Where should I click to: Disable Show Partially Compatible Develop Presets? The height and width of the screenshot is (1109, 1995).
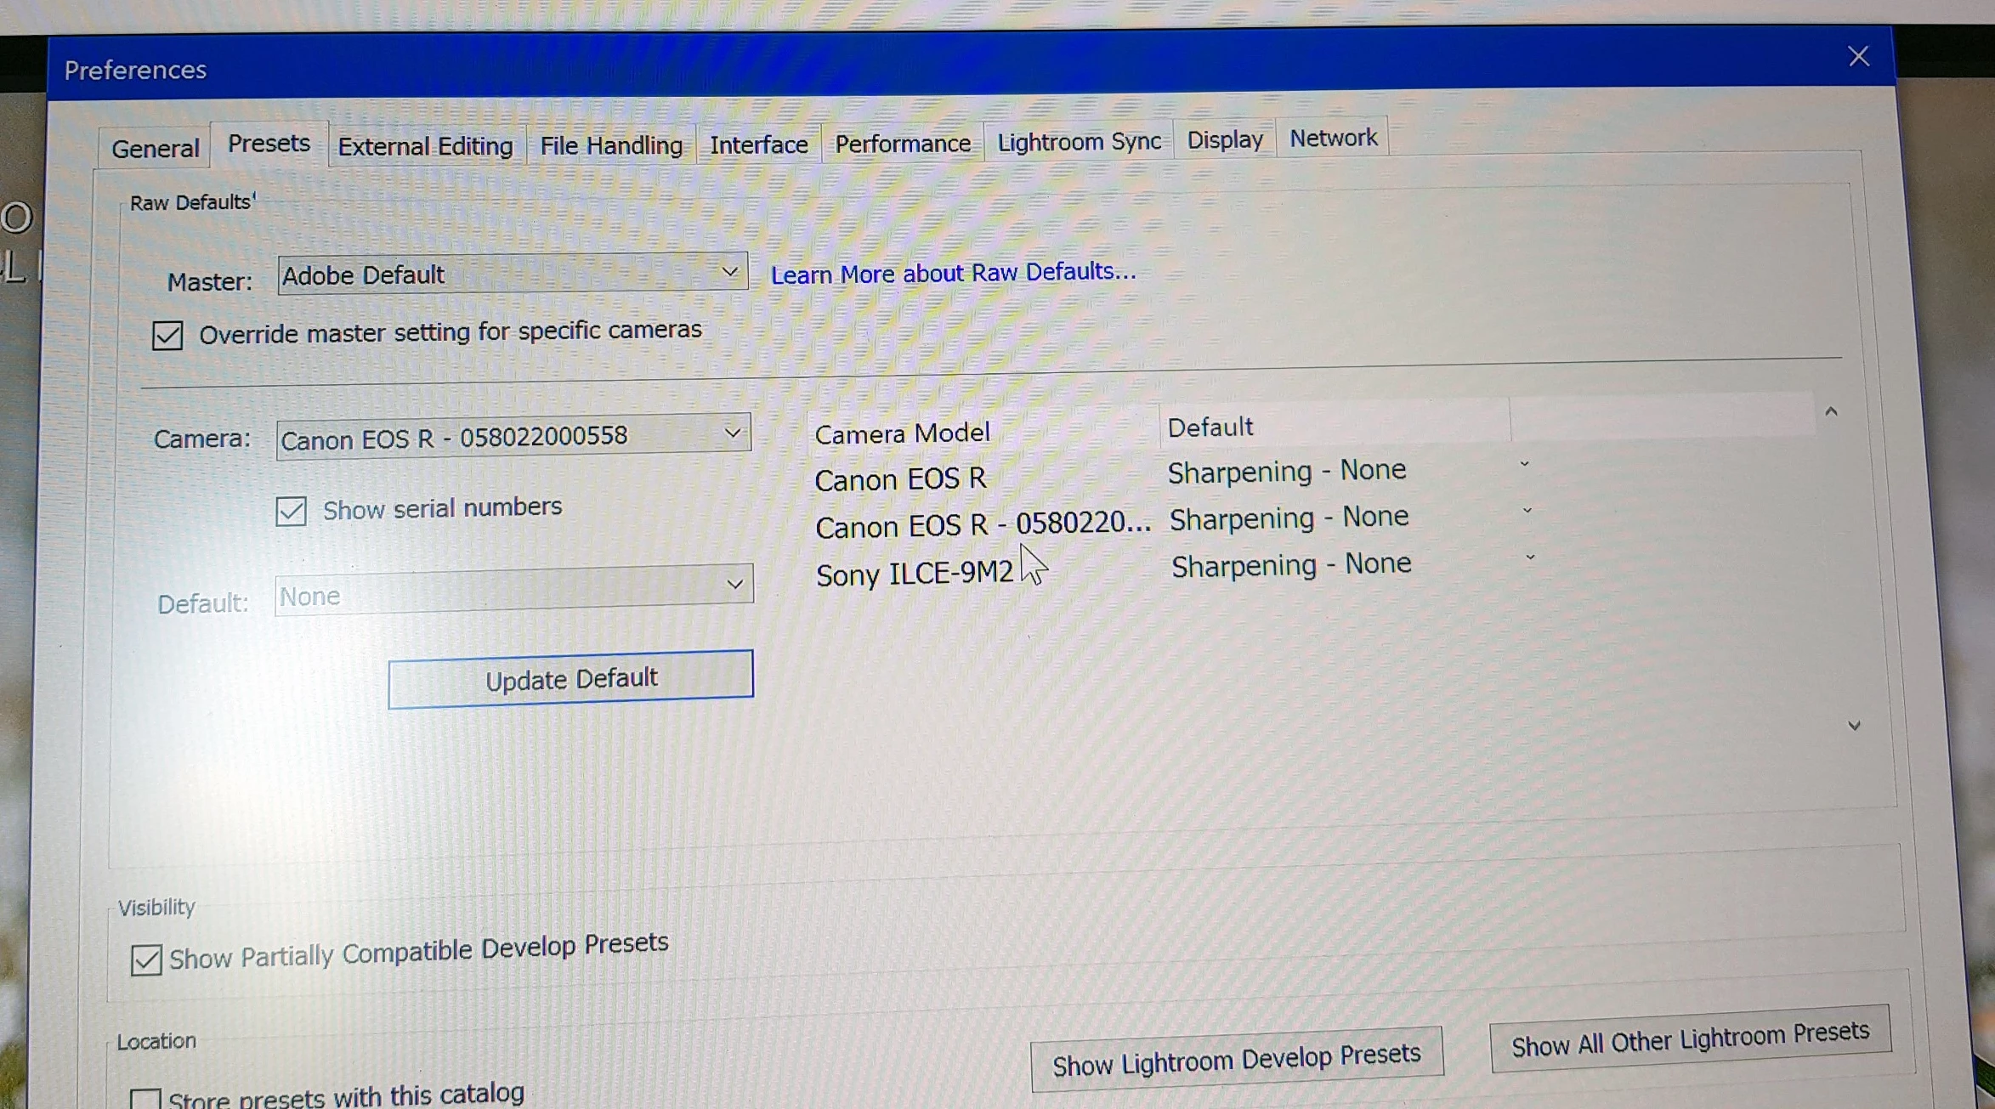coord(146,959)
